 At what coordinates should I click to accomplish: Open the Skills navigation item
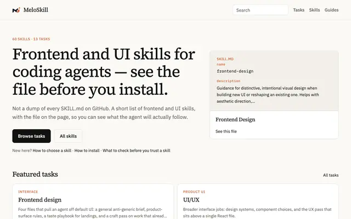click(x=314, y=10)
